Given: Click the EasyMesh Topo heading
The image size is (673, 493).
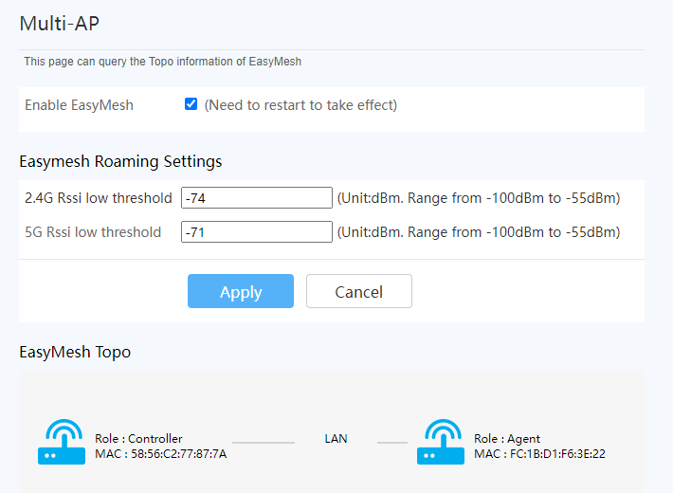Looking at the screenshot, I should point(75,352).
